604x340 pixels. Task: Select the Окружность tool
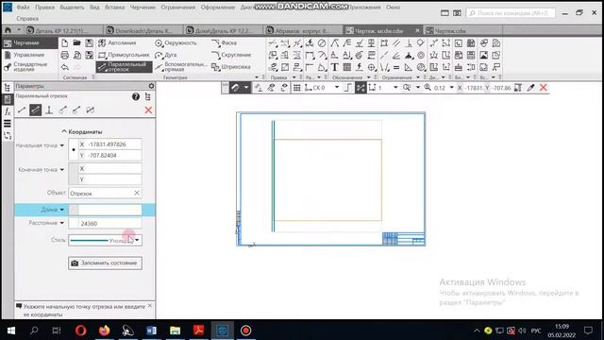(176, 43)
